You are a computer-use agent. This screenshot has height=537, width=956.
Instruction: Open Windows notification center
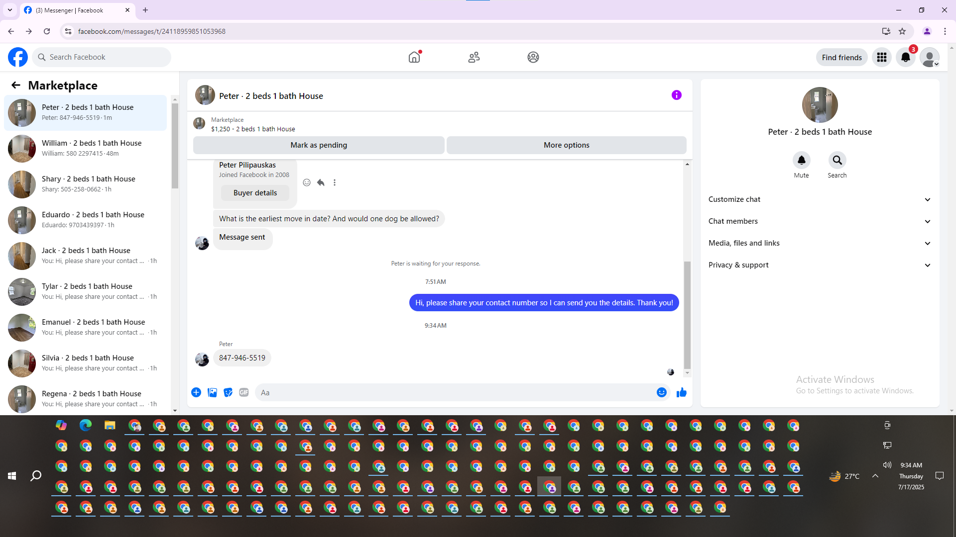pos(940,476)
